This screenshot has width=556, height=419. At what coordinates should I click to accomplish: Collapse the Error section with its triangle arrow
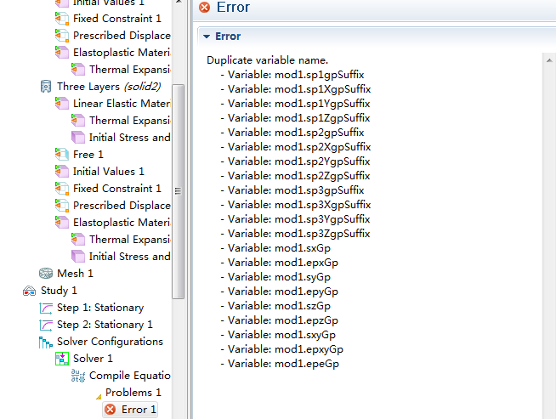coord(206,37)
